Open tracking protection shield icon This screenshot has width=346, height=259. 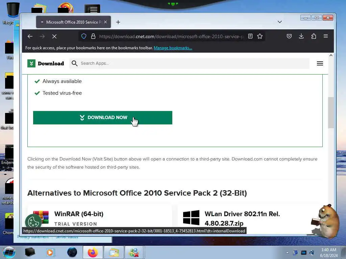[x=84, y=36]
